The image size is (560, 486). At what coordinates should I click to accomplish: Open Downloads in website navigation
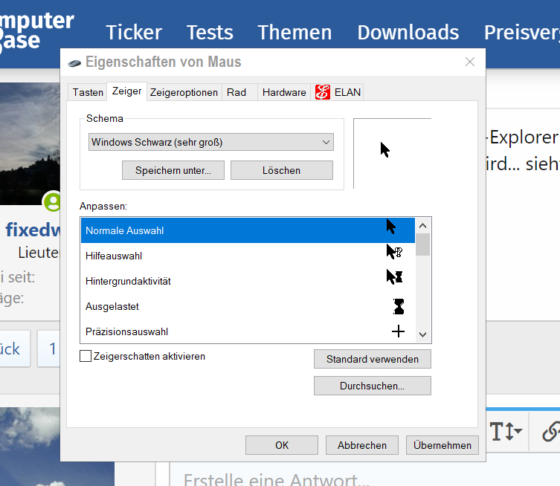tap(408, 33)
